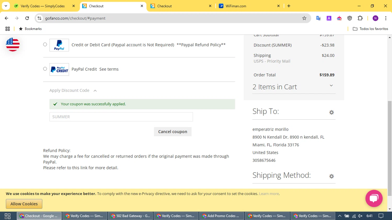Screen dimensions: 392x220
Task: Open the tab search dropdown arrow
Action: click(6, 6)
